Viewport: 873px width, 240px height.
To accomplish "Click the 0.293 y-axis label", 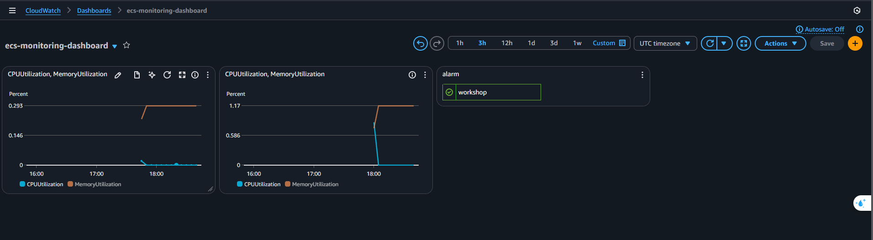I will (16, 105).
